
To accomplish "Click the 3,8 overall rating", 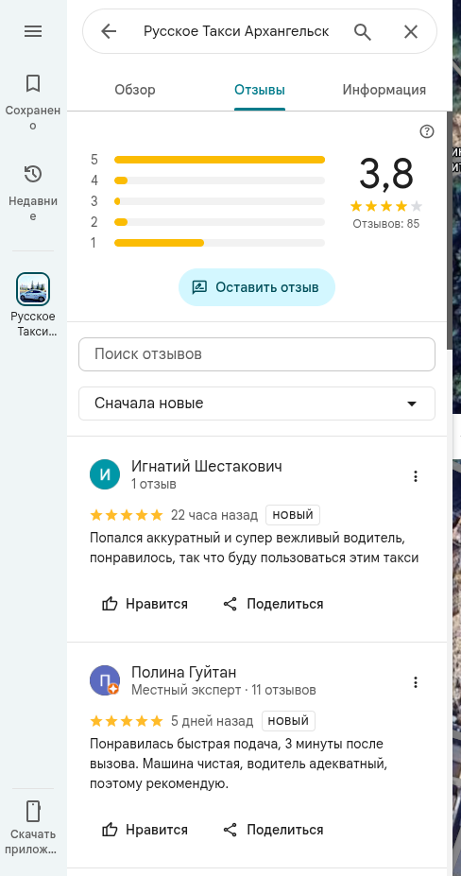I will 385,173.
